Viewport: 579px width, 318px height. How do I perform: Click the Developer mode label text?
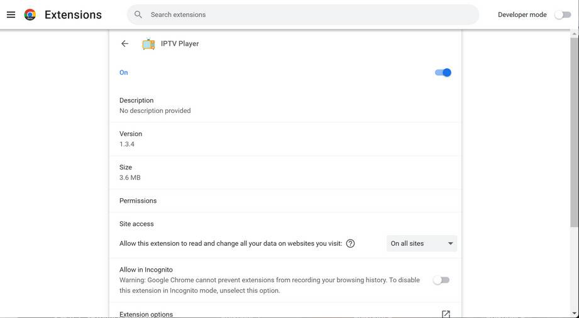point(522,14)
